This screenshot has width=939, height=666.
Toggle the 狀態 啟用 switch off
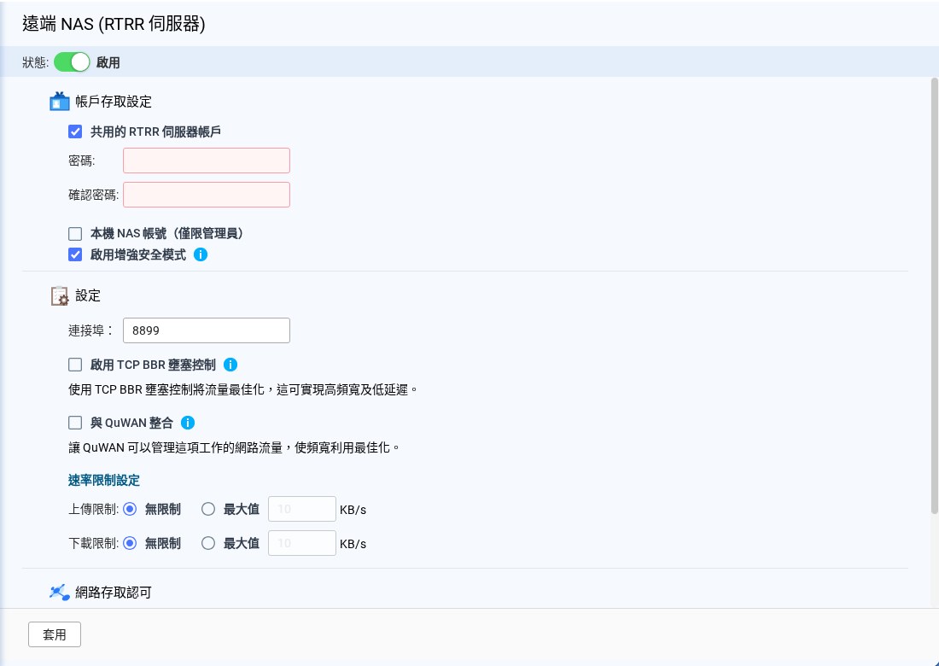pos(72,61)
